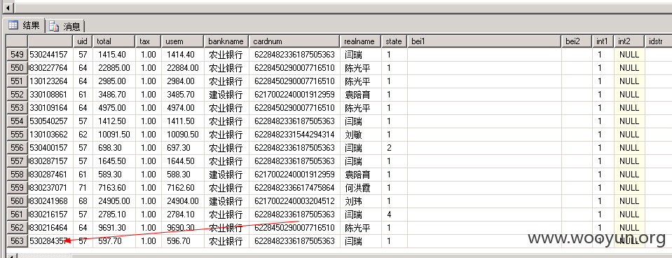Select the uid column header
The width and height of the screenshot is (672, 258).
pos(83,41)
